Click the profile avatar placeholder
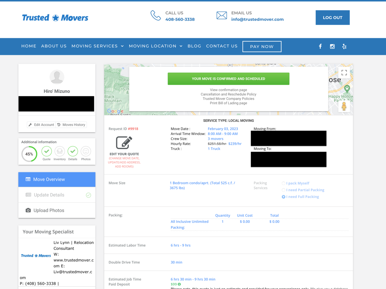386x289 pixels. point(57,77)
